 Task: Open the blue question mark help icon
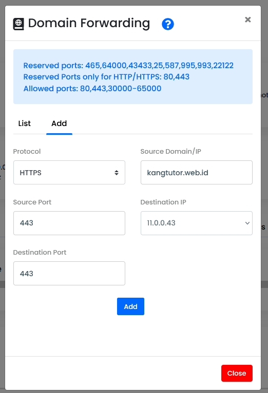click(168, 24)
